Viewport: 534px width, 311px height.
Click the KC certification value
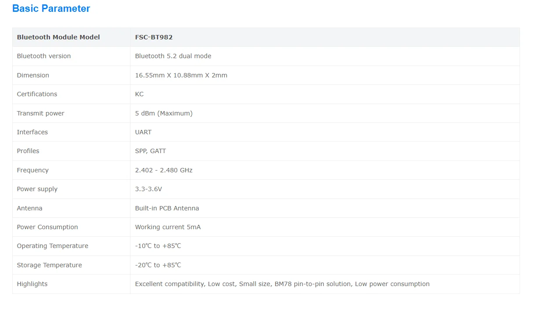[x=139, y=94]
